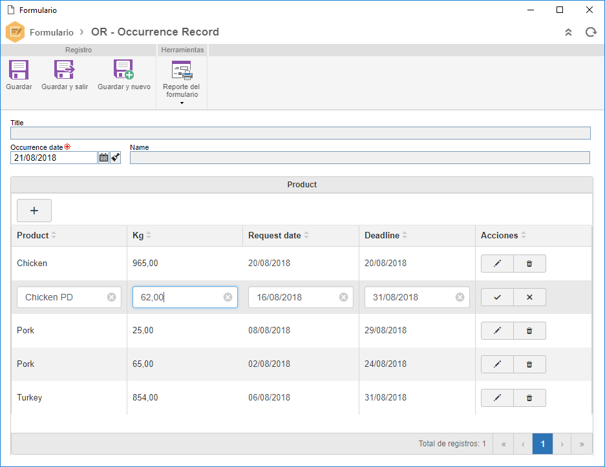Clear the 31/08/2018 deadline edit field
This screenshot has height=467, width=605.
click(460, 297)
